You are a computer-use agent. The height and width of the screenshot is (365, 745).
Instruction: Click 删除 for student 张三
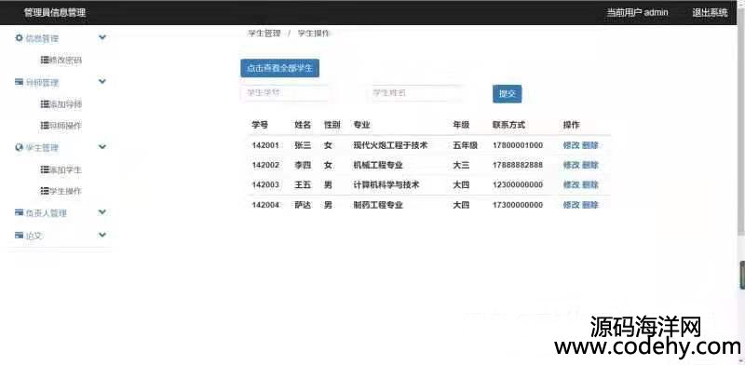590,145
